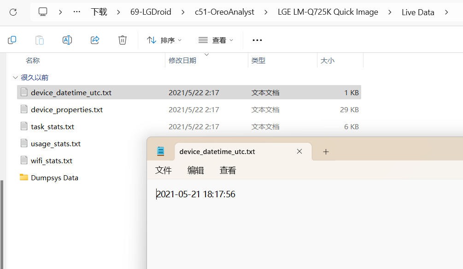Image resolution: width=463 pixels, height=269 pixels.
Task: Open the 查看 view dropdown
Action: [216, 40]
